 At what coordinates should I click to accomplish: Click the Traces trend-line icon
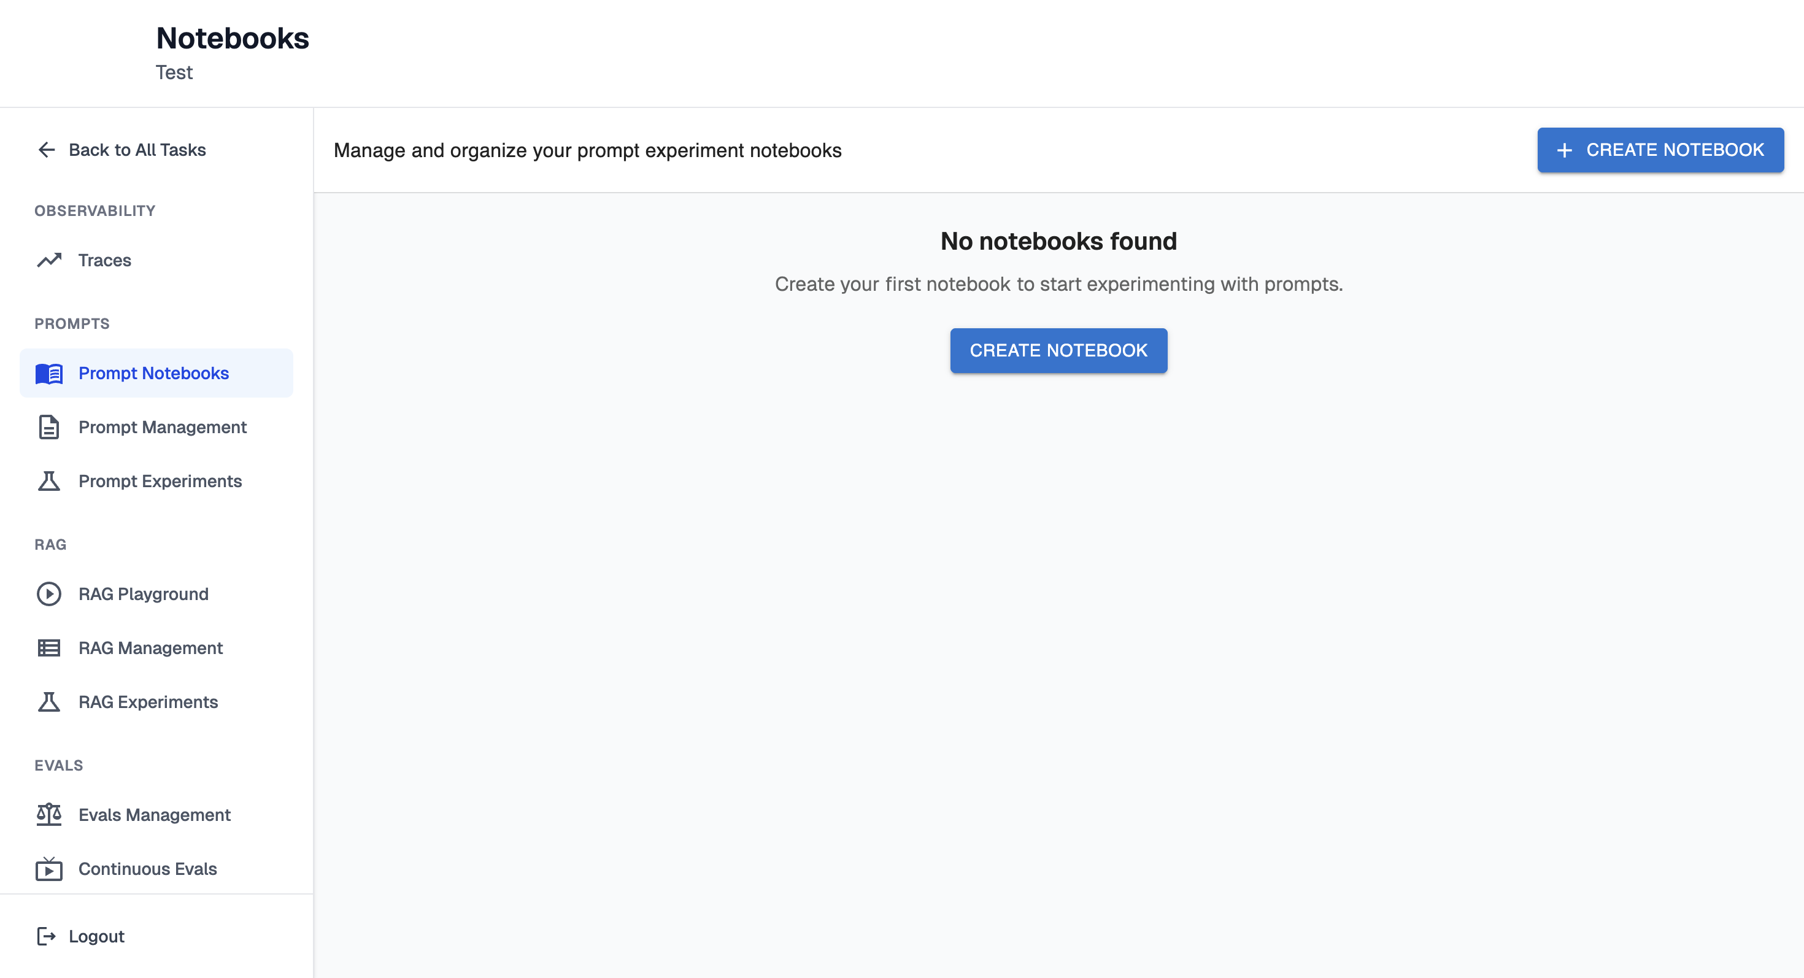[49, 260]
